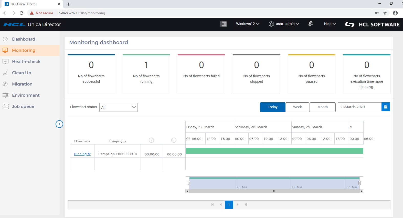
Task: Click the timeline horizontal scrollbar thumb
Action: coord(274,191)
